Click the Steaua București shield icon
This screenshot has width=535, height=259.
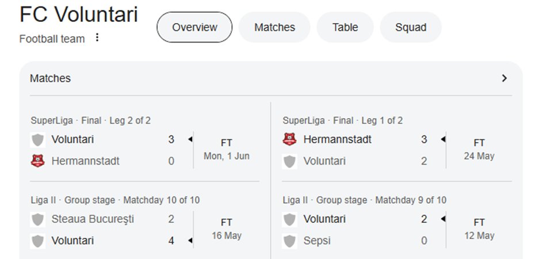click(x=37, y=219)
